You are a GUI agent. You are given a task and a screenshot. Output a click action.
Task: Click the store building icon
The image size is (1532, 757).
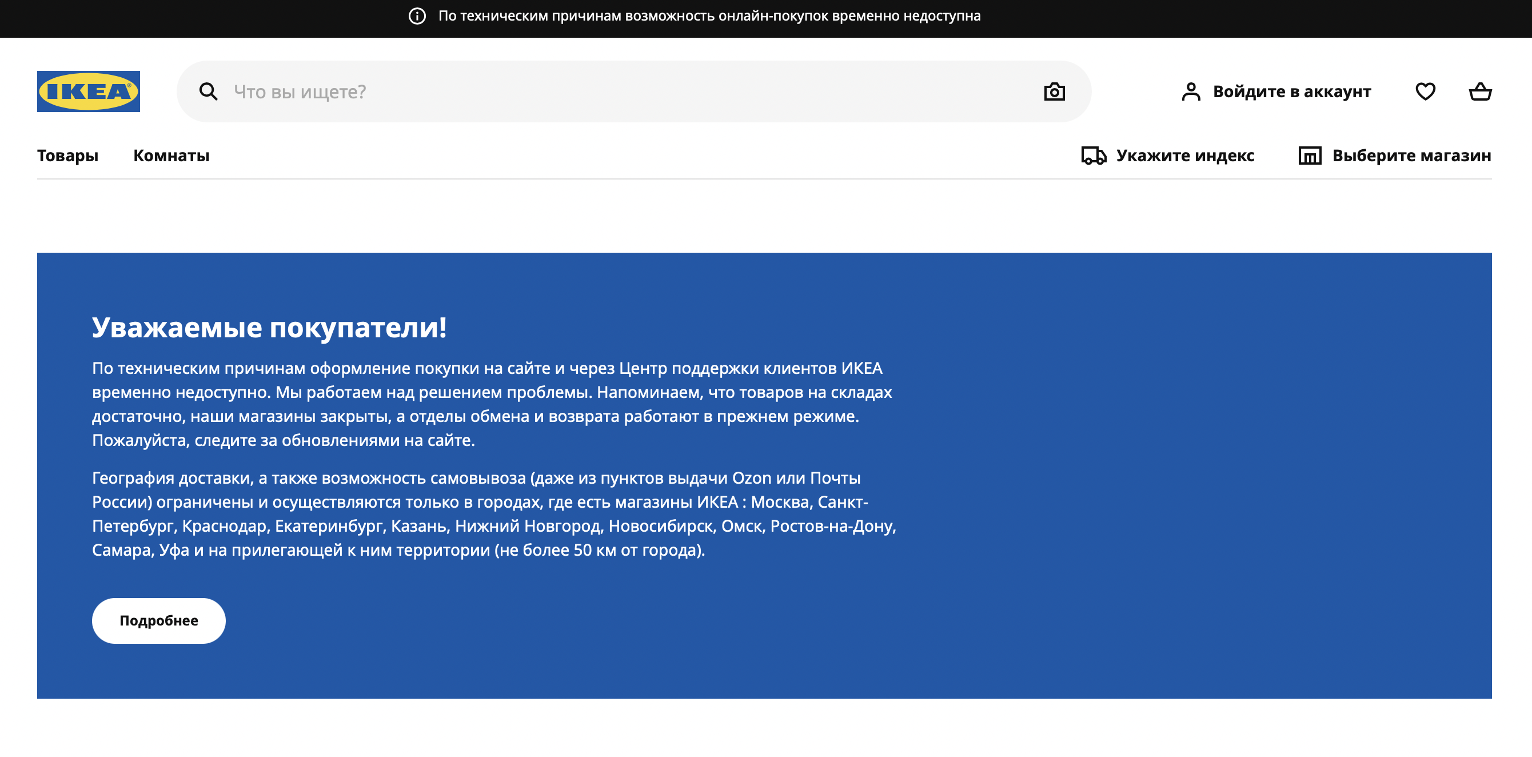(1310, 156)
